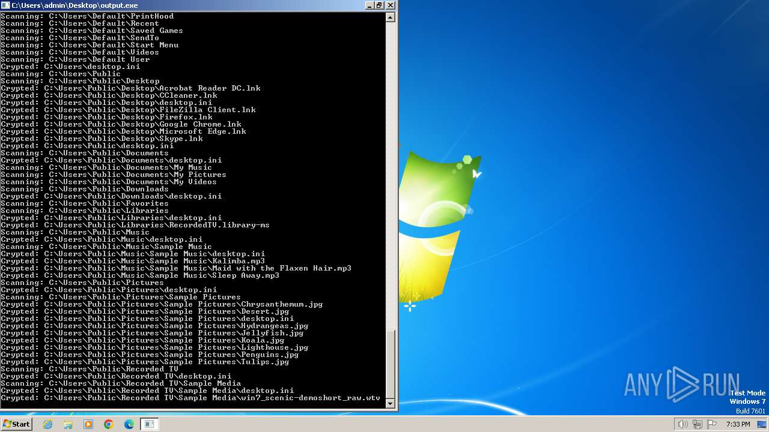
Task: Open the network status tray icon
Action: coord(697,424)
